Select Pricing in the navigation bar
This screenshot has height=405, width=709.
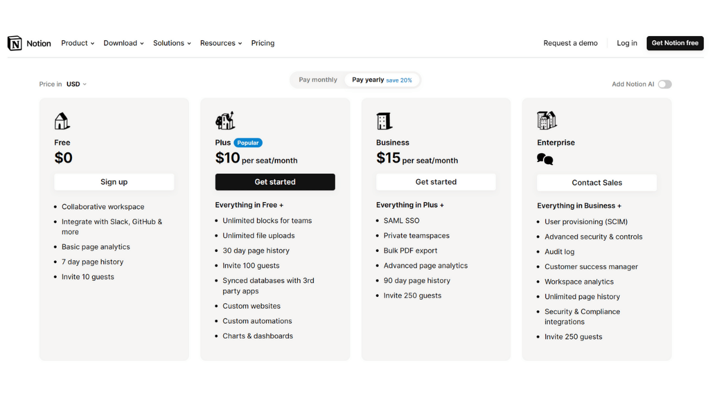pos(262,43)
